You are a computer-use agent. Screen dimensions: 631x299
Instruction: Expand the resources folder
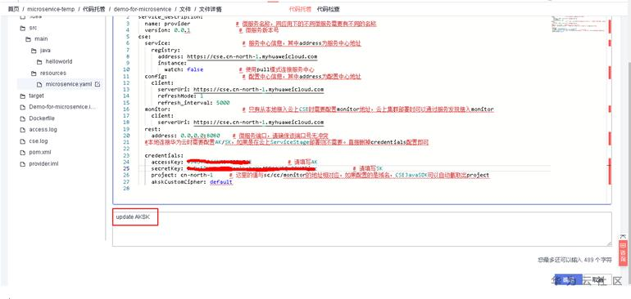tap(52, 73)
